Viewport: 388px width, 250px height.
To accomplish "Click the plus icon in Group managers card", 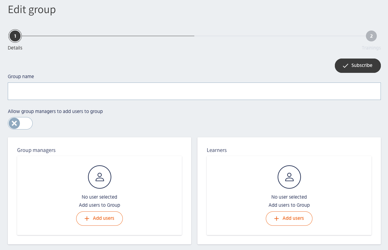I will [x=87, y=219].
